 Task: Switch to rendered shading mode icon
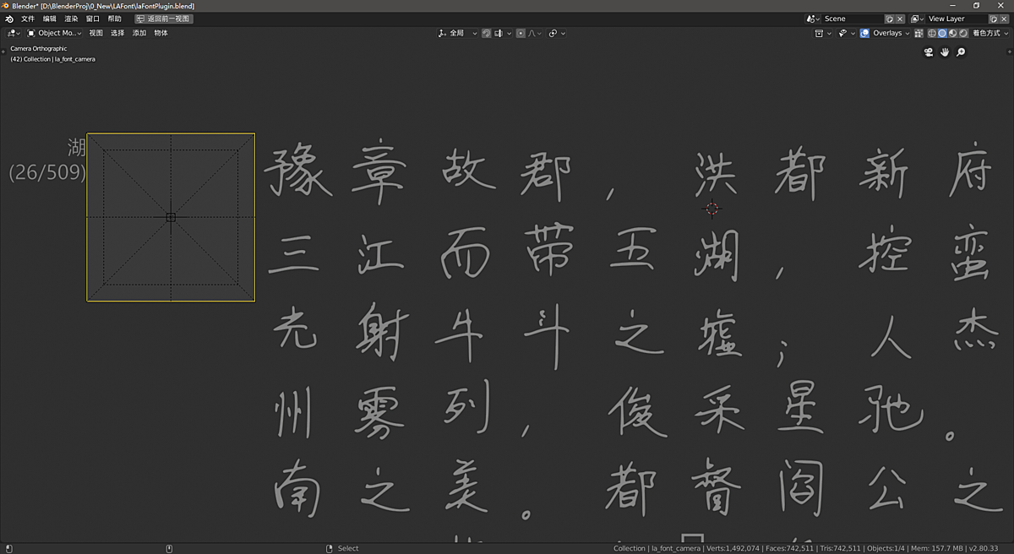(963, 33)
